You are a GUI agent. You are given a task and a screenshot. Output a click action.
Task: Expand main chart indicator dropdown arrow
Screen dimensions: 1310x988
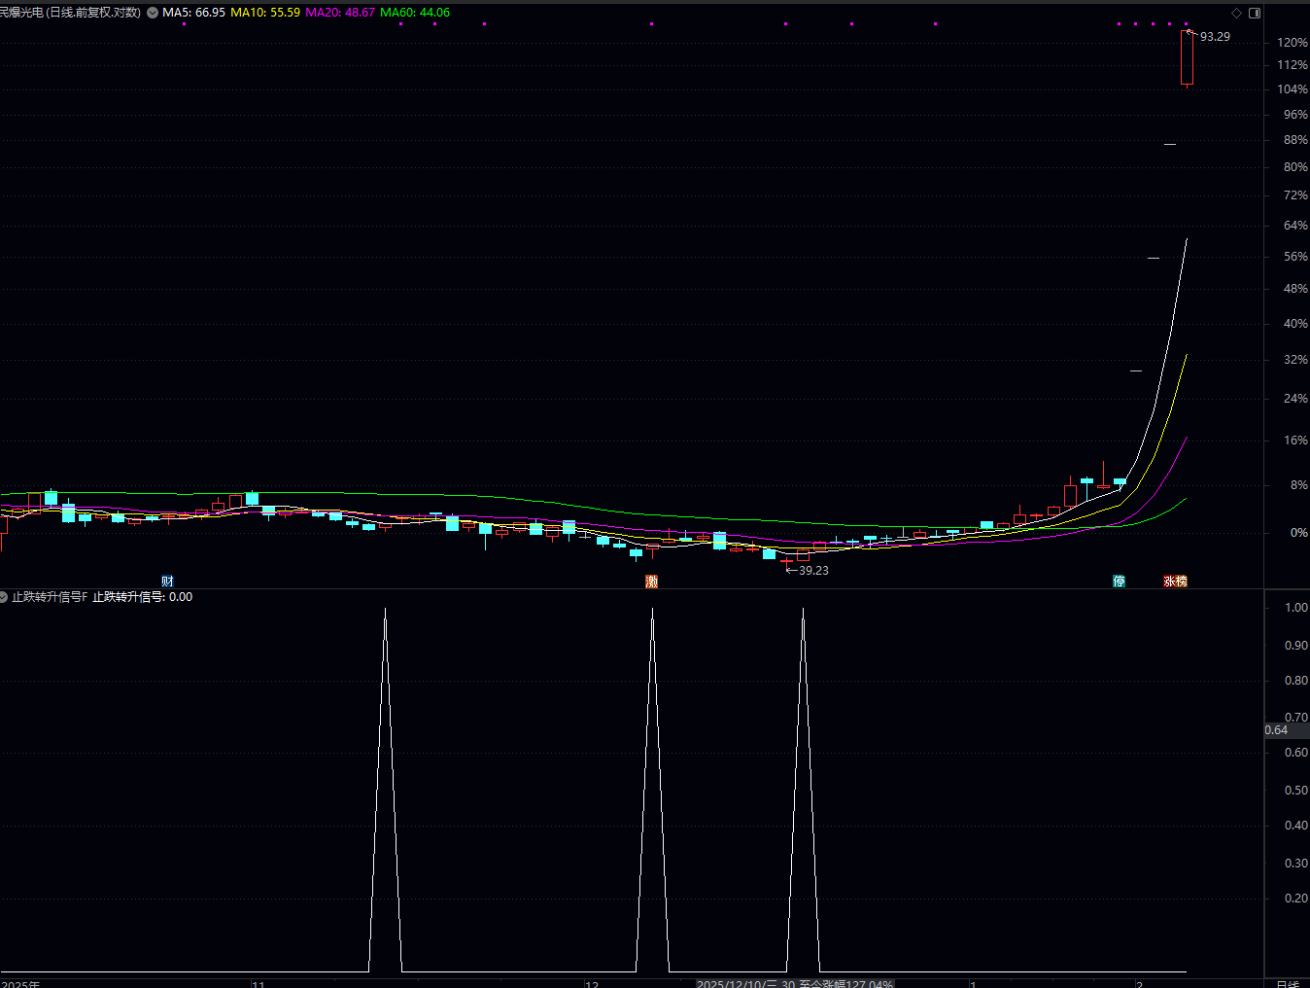[153, 13]
